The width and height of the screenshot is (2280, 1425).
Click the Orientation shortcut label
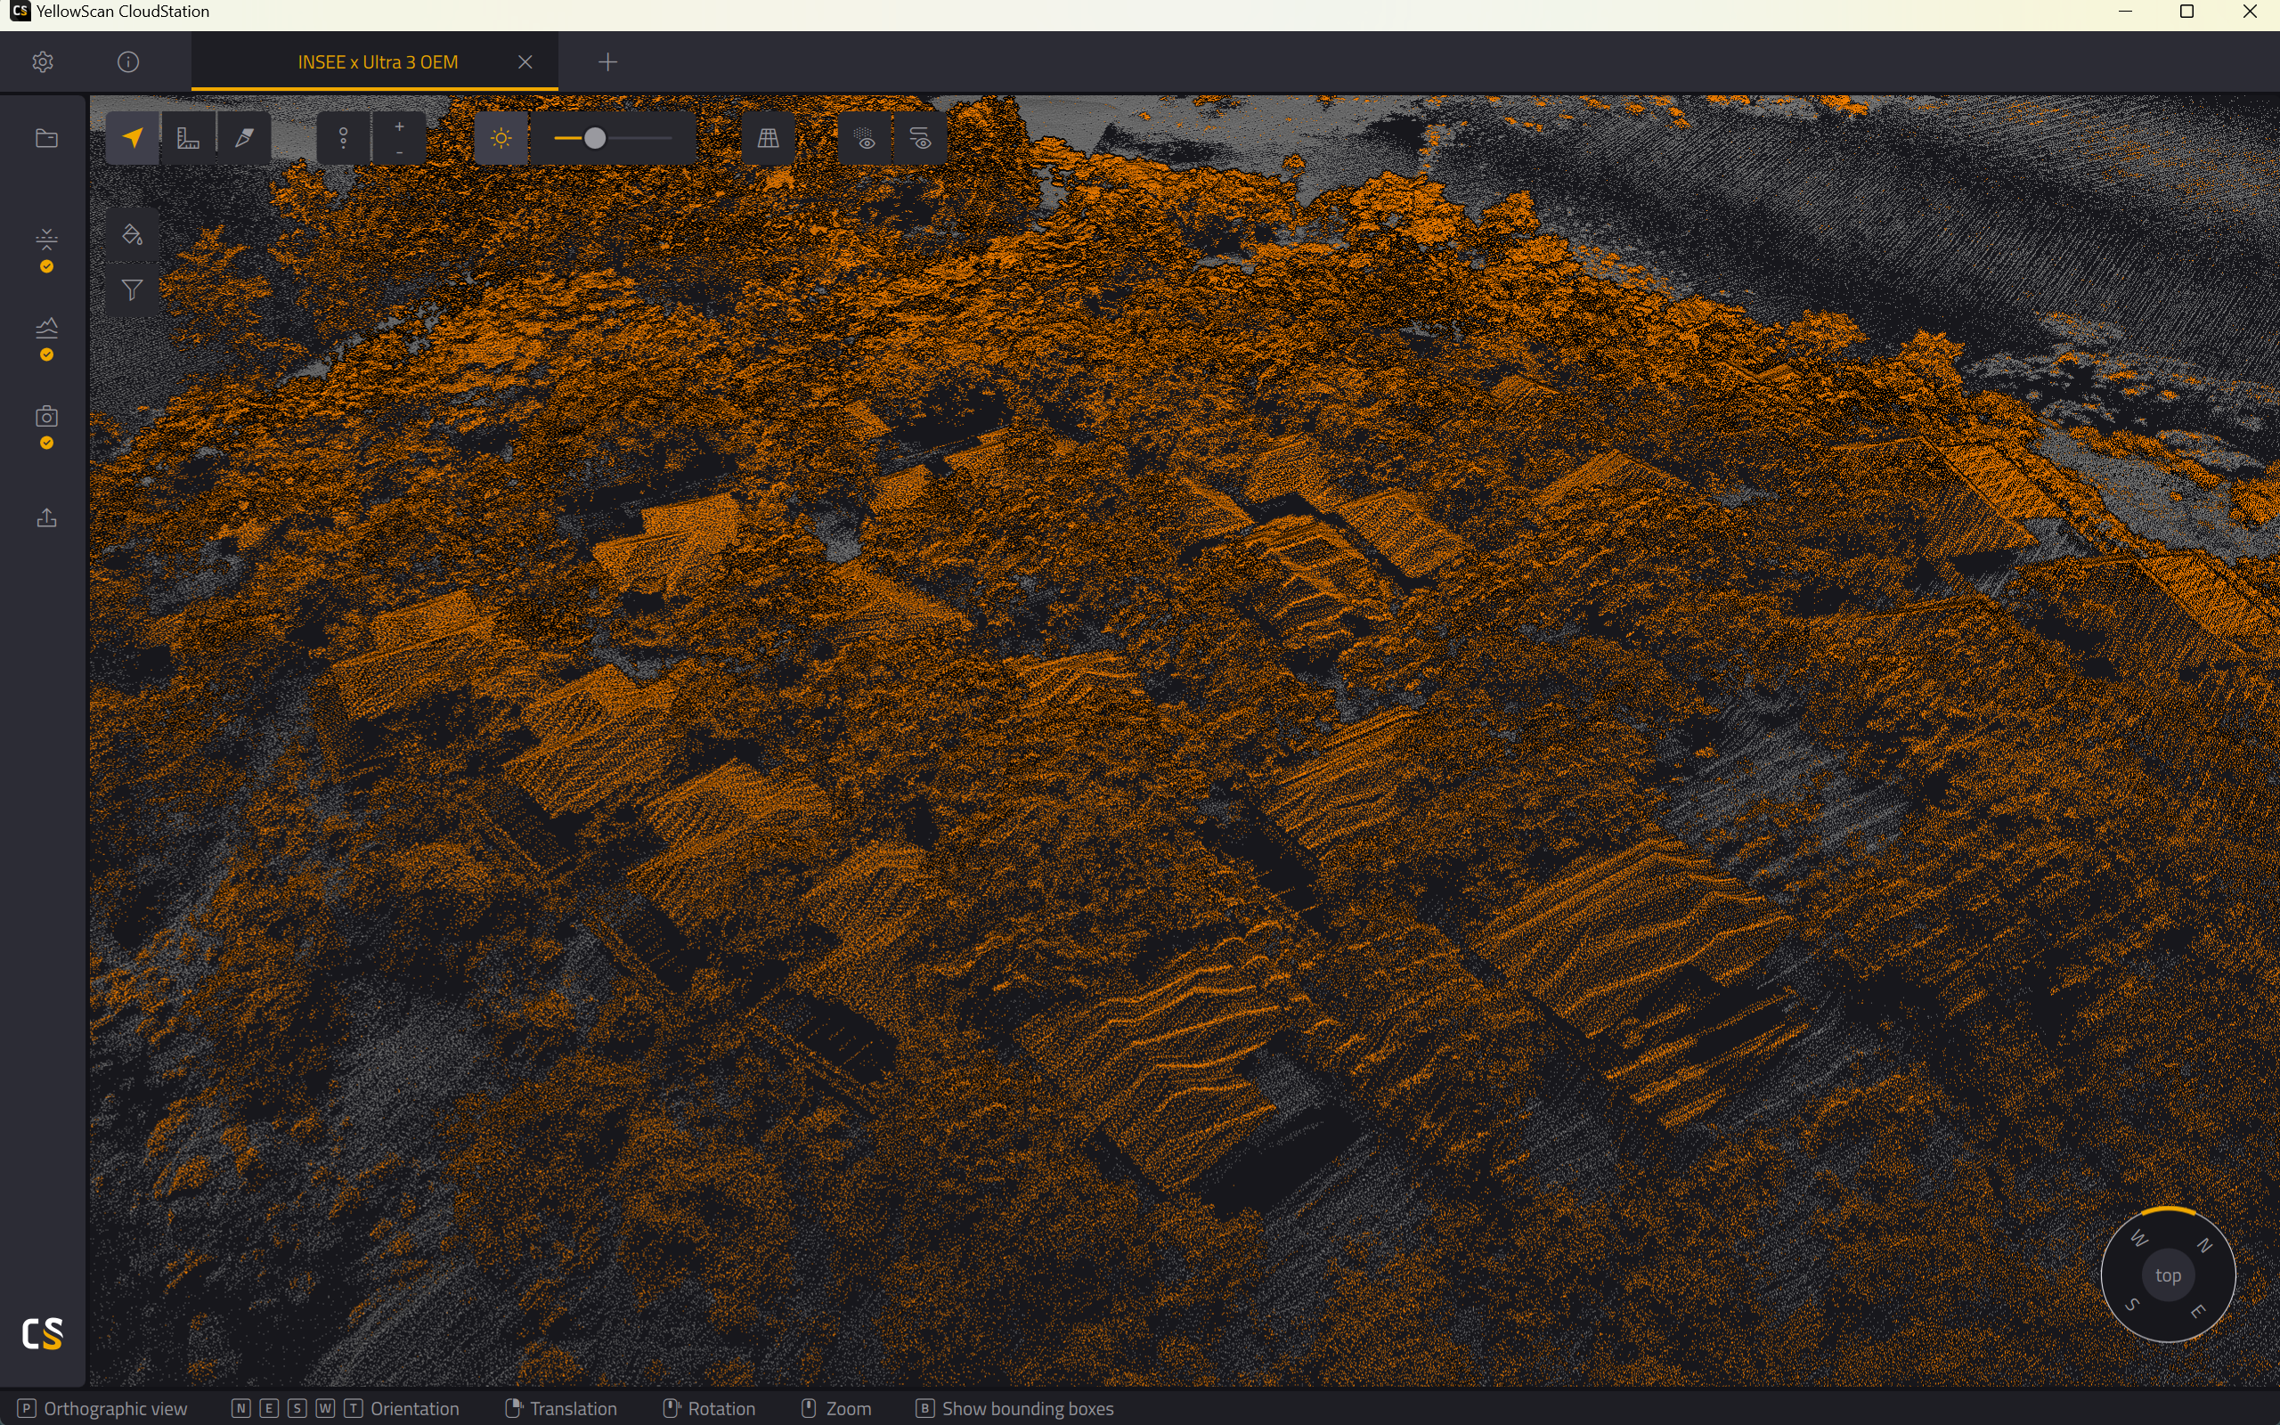point(414,1408)
